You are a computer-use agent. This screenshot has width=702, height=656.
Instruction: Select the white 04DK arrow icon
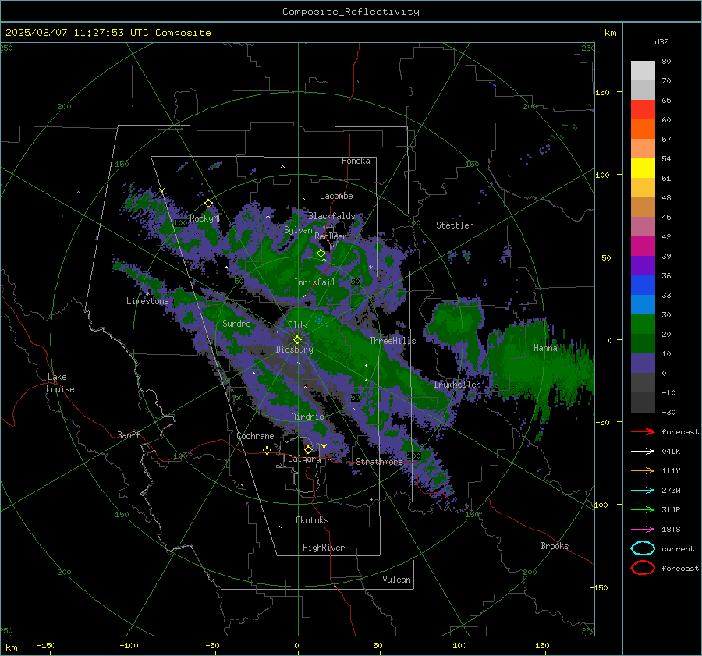point(643,451)
